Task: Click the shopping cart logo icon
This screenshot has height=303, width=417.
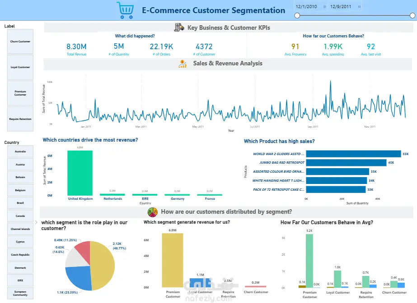Action: [x=125, y=10]
